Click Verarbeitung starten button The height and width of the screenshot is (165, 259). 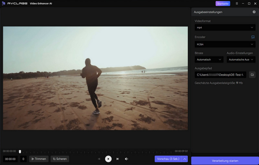pyautogui.click(x=225, y=160)
